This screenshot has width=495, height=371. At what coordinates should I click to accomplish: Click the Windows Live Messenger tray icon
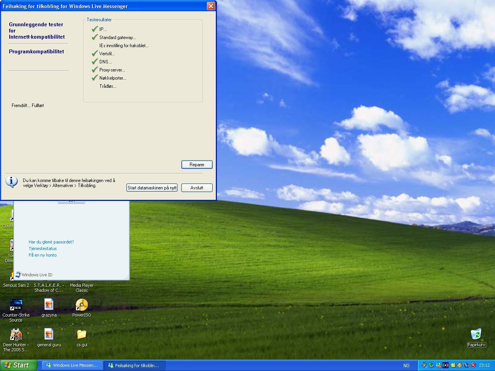coord(438,365)
